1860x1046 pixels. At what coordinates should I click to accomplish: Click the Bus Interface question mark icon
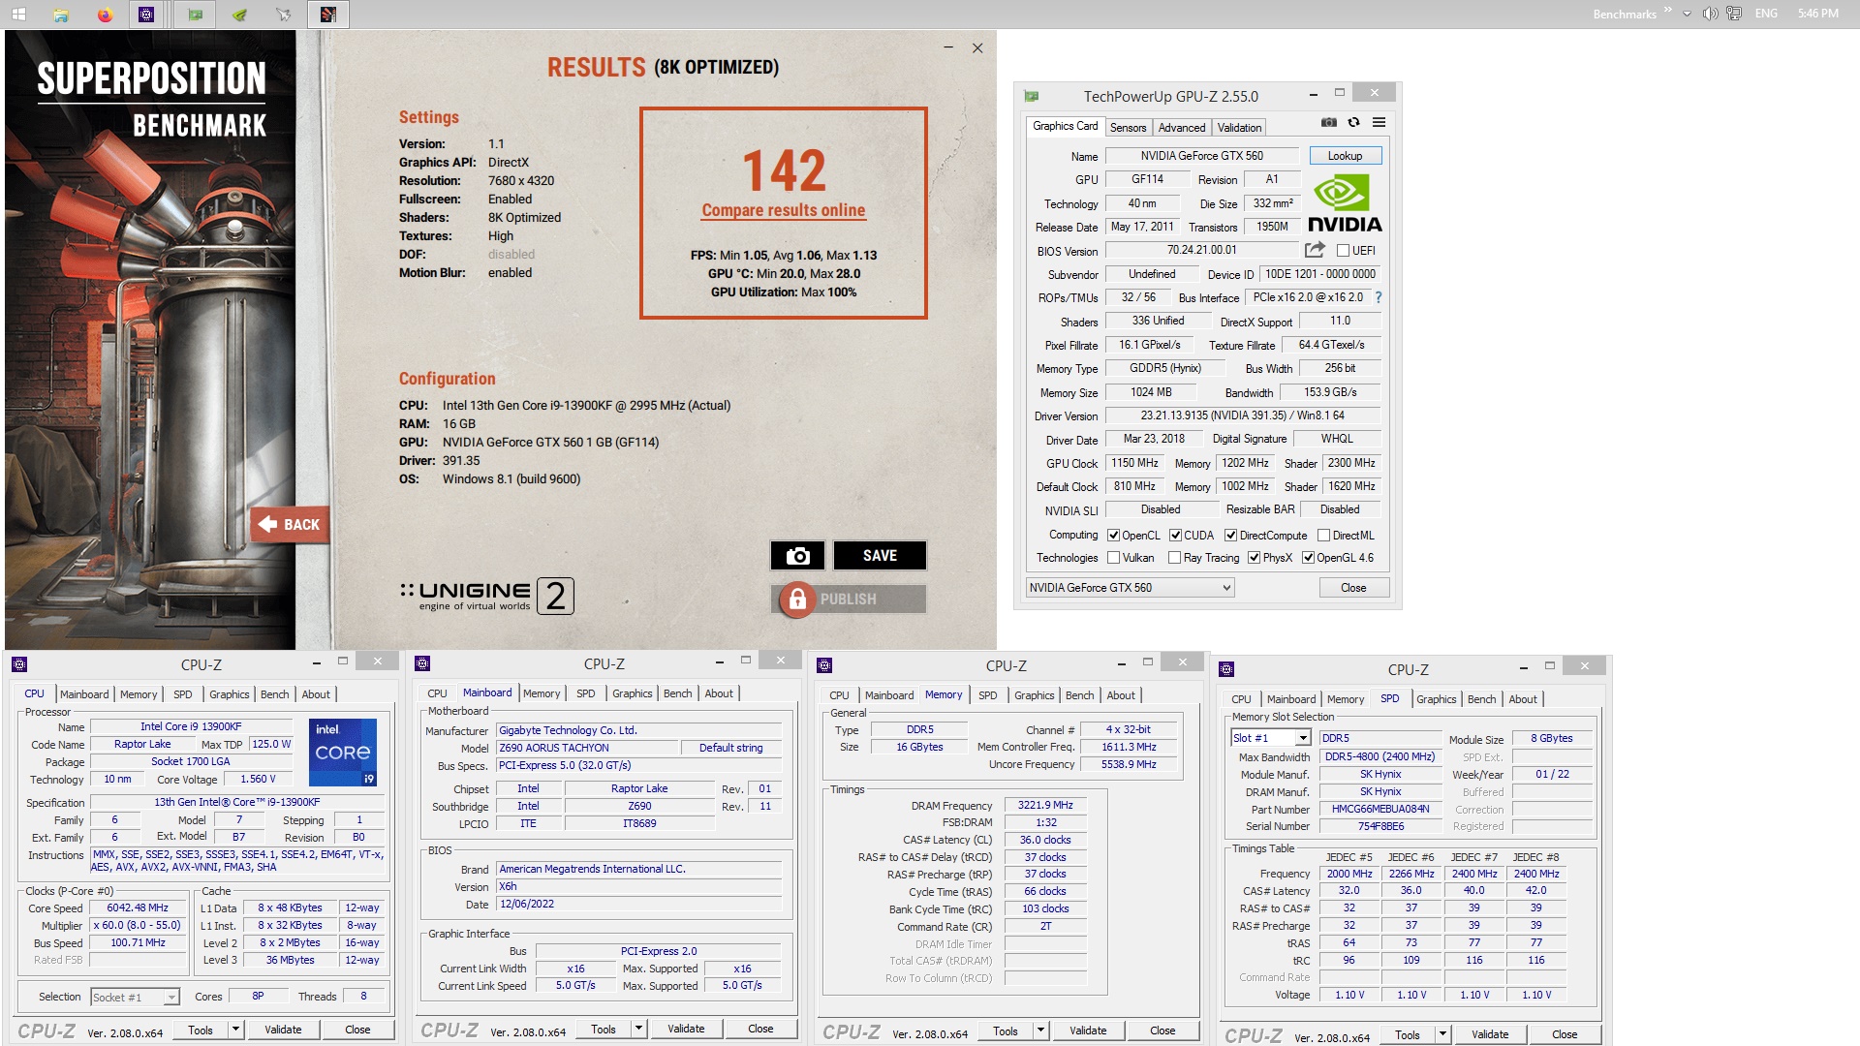point(1378,297)
